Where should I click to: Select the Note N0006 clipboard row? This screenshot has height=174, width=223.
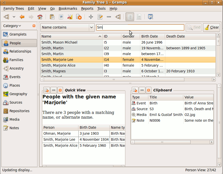[172, 120]
